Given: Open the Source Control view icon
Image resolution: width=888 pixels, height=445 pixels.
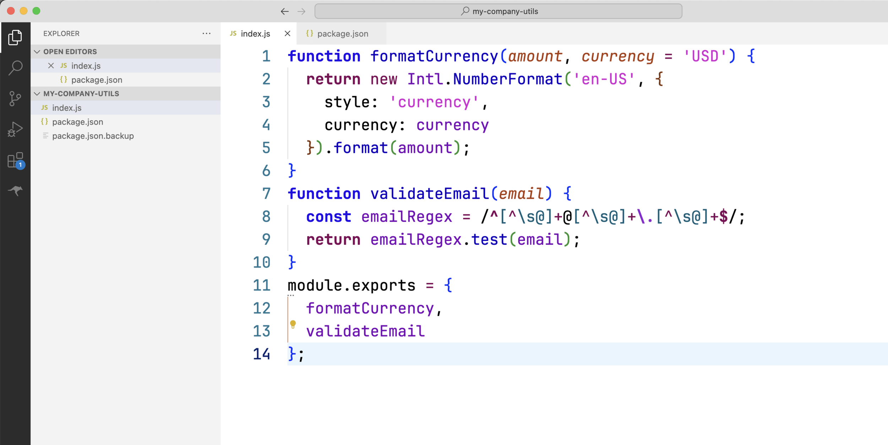Looking at the screenshot, I should click(x=15, y=98).
